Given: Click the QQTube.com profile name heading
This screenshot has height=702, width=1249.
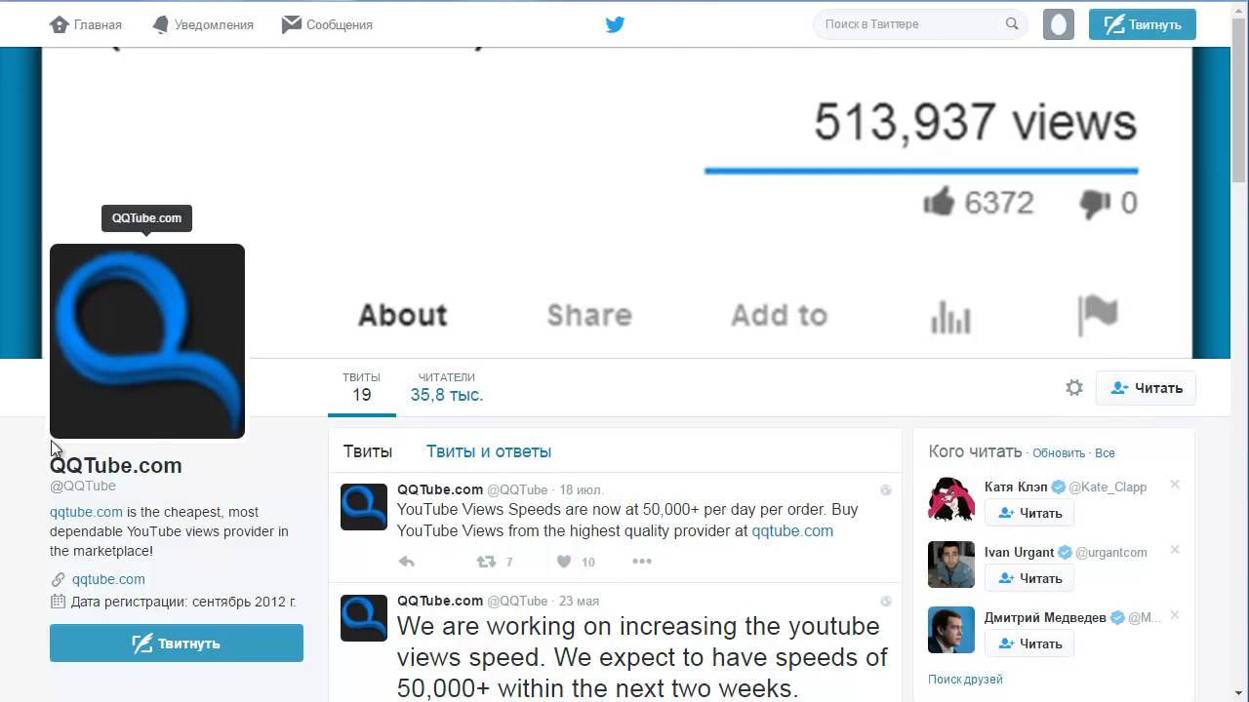Looking at the screenshot, I should pyautogui.click(x=116, y=465).
